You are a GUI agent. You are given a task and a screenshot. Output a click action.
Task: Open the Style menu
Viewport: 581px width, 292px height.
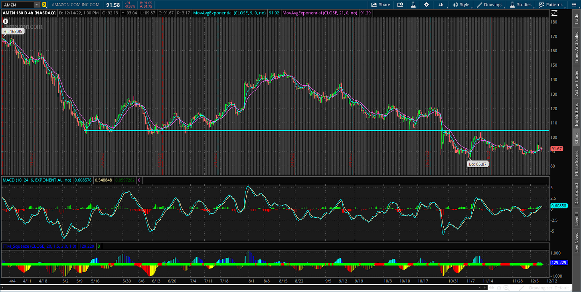click(x=461, y=5)
